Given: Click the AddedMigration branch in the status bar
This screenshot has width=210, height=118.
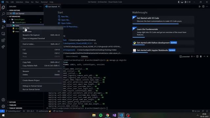Looking at the screenshot, I should coord(13,111).
